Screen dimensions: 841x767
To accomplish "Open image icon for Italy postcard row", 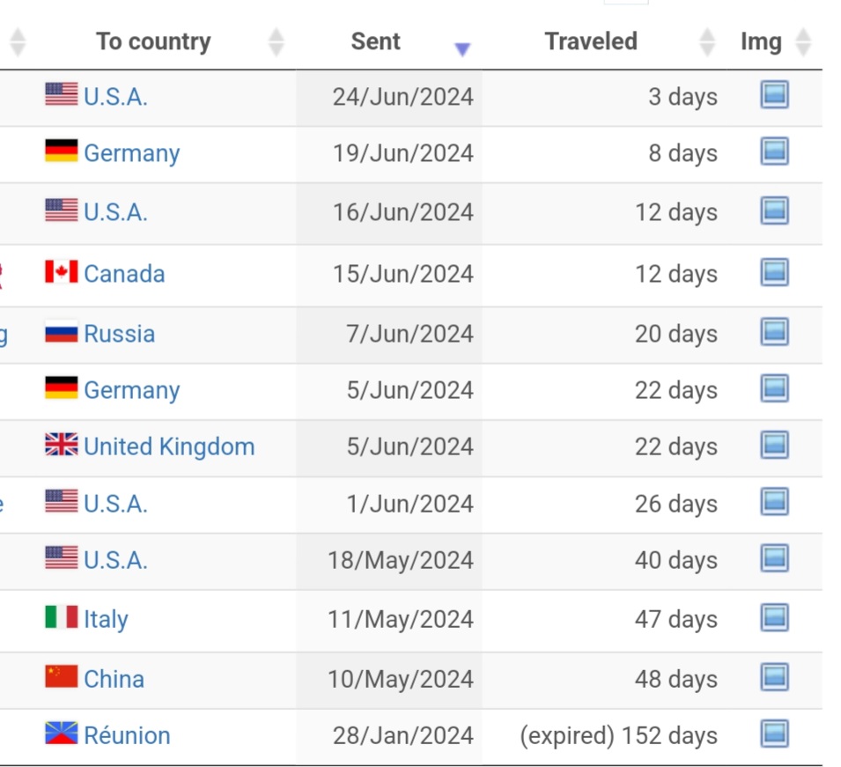I will (774, 617).
